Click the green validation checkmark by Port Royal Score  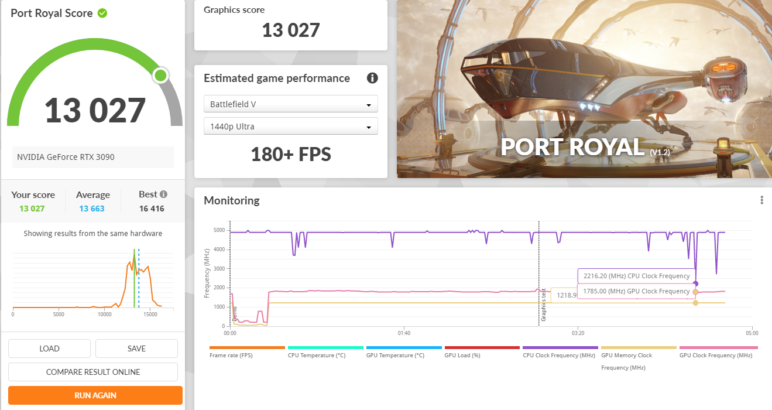pyautogui.click(x=102, y=13)
